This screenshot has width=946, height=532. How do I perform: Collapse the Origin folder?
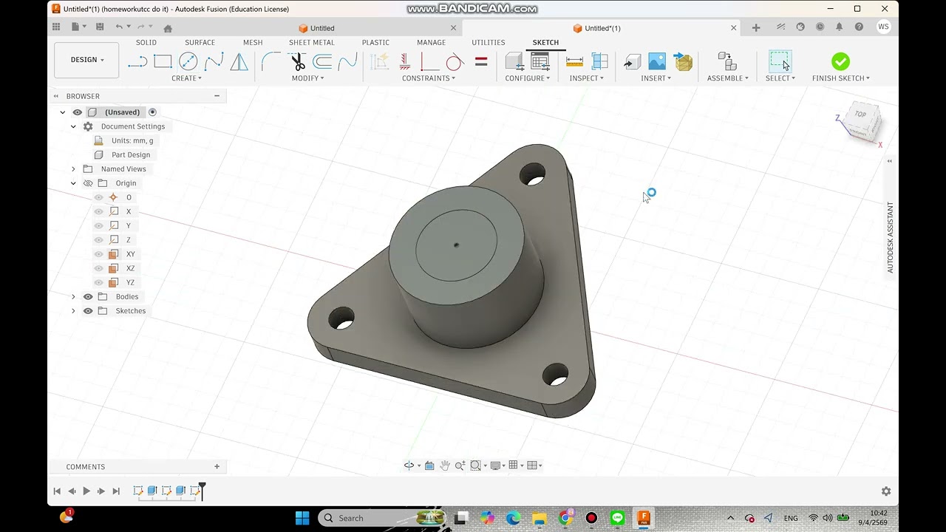click(x=73, y=183)
